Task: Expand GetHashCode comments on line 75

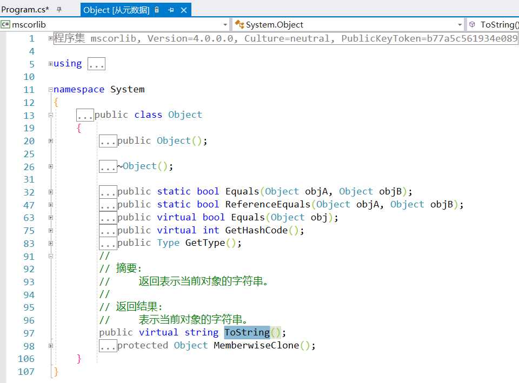Action: (x=51, y=231)
